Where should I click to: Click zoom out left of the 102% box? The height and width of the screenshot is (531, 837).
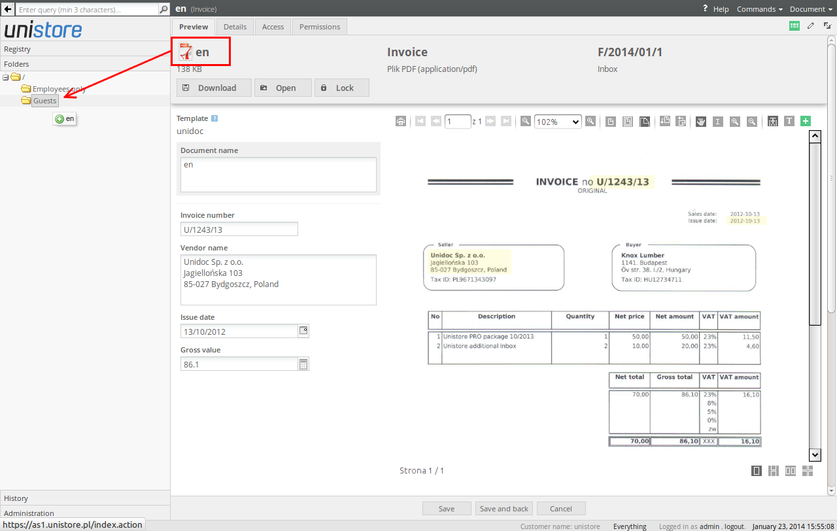[526, 121]
